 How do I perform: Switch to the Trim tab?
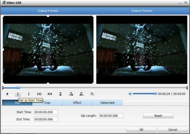tap(17, 103)
